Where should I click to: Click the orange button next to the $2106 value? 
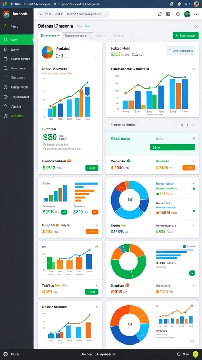tap(189, 168)
